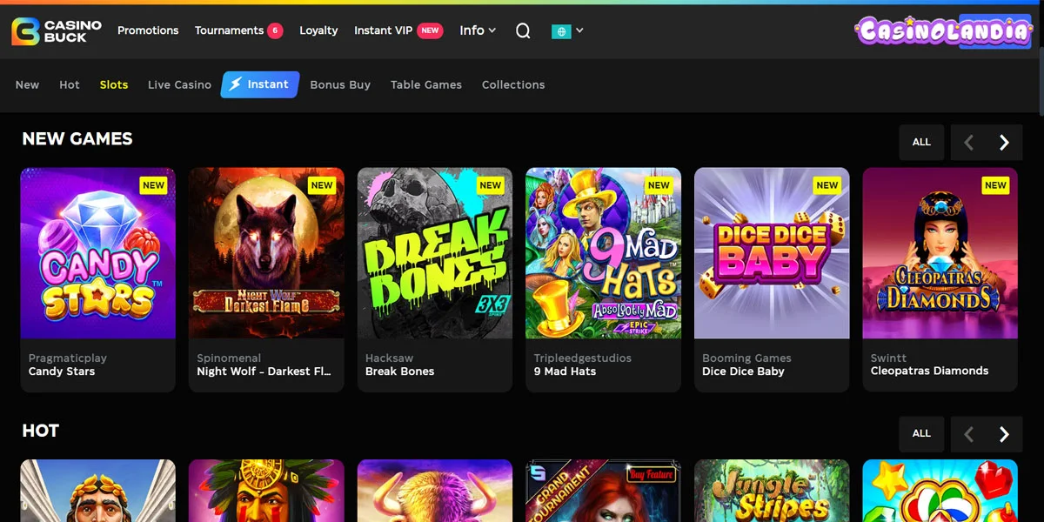The image size is (1044, 522).
Task: Click the Tripleedgestudios provider label
Action: click(583, 358)
